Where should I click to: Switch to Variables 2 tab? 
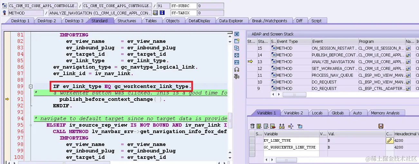pos(293,113)
